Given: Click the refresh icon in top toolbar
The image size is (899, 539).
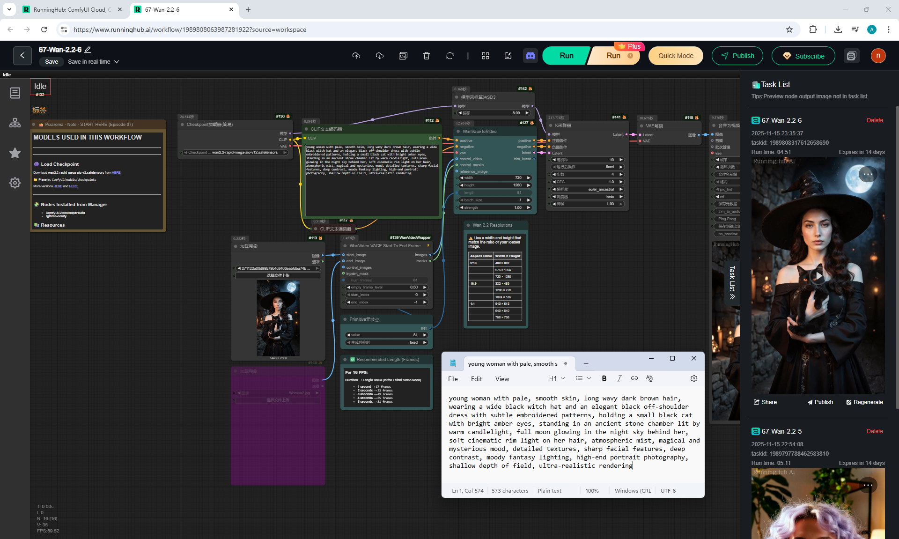Looking at the screenshot, I should (x=449, y=56).
